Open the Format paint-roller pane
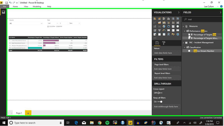Image resolution: width=224 pixels, height=126 pixels. tap(164, 43)
